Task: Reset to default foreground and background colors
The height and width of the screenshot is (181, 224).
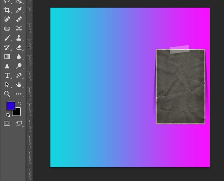Action: tap(8, 115)
